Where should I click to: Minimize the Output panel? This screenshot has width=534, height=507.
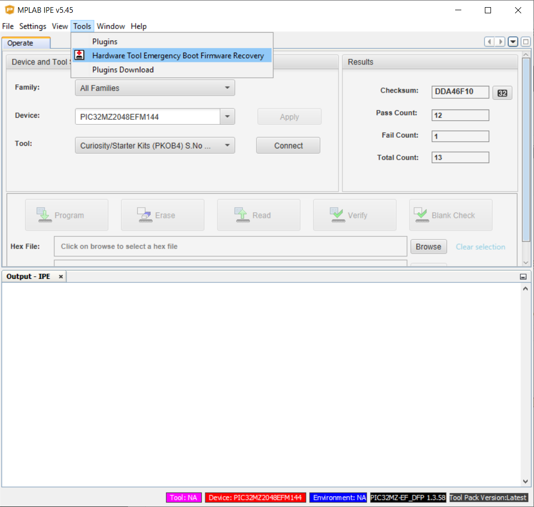tap(523, 277)
